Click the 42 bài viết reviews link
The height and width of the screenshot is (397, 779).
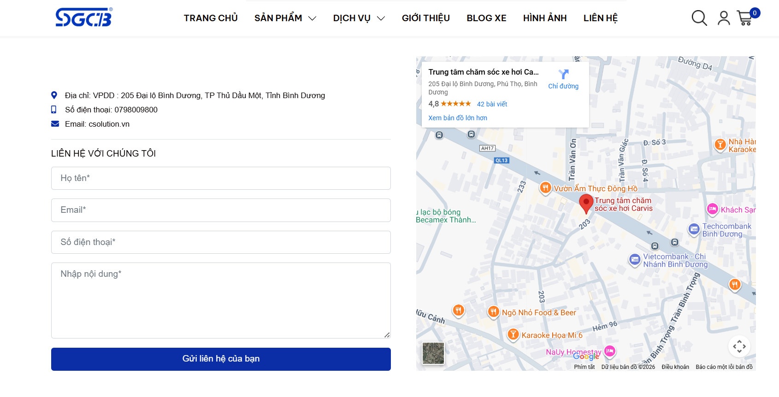(492, 104)
